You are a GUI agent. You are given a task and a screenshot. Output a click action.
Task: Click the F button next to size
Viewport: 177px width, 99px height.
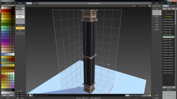[150, 6]
